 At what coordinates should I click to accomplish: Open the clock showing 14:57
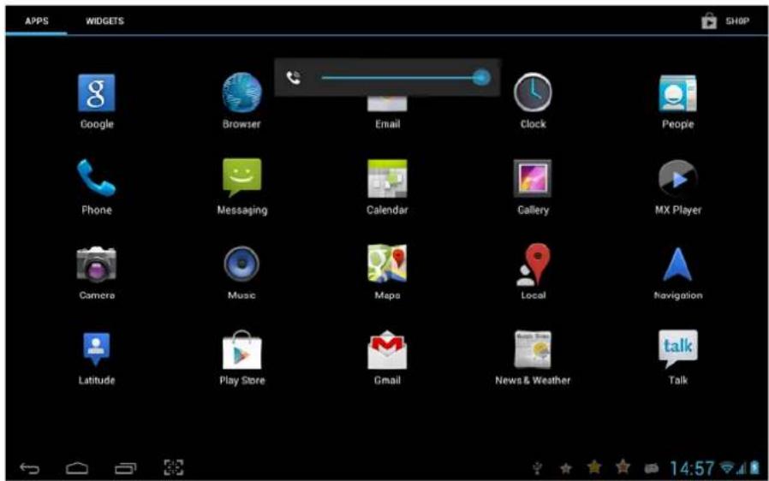(x=692, y=468)
